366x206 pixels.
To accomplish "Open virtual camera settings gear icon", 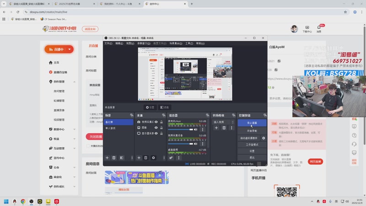I will click(x=264, y=138).
